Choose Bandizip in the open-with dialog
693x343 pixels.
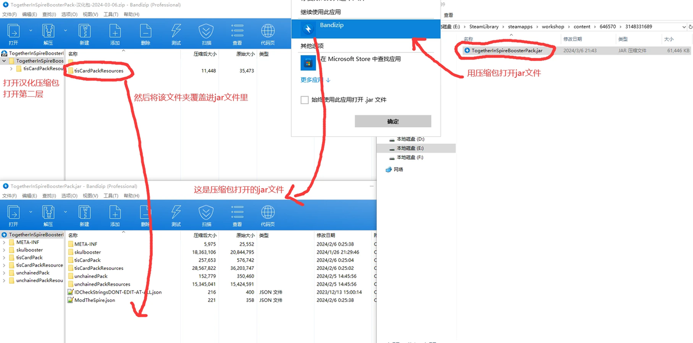[x=366, y=29]
